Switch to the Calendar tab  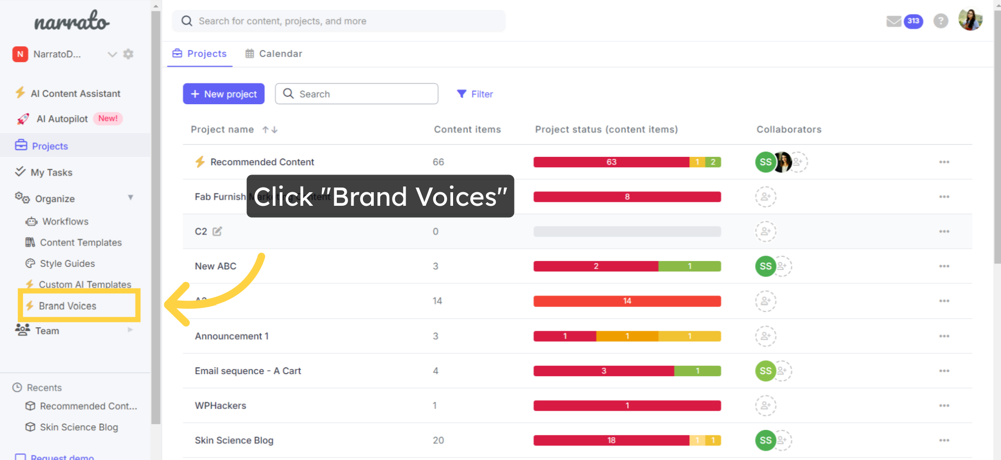click(274, 54)
